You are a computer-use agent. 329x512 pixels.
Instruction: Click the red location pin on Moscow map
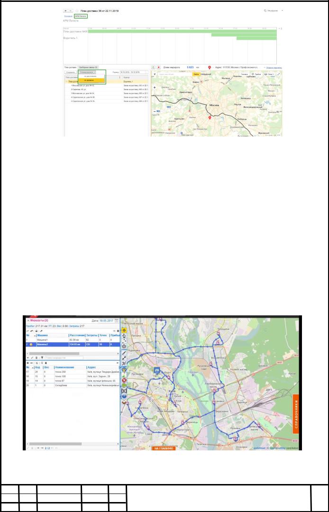[x=210, y=117]
